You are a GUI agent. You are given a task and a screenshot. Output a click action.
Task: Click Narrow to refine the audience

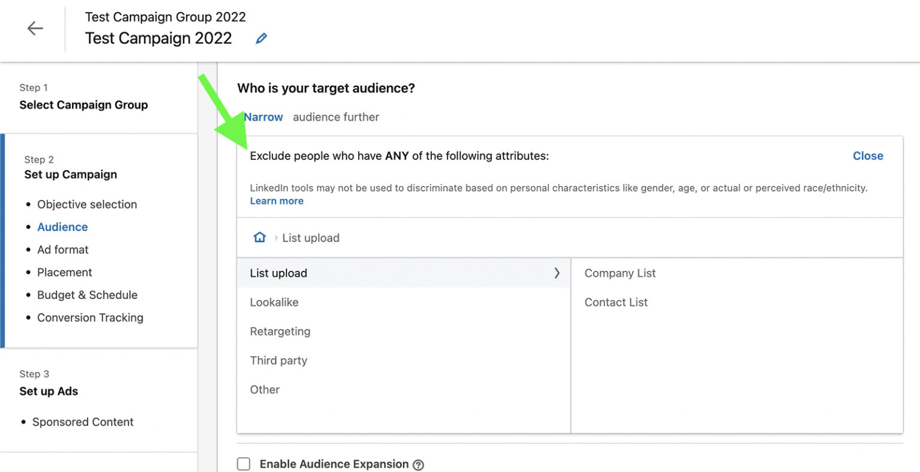point(263,117)
